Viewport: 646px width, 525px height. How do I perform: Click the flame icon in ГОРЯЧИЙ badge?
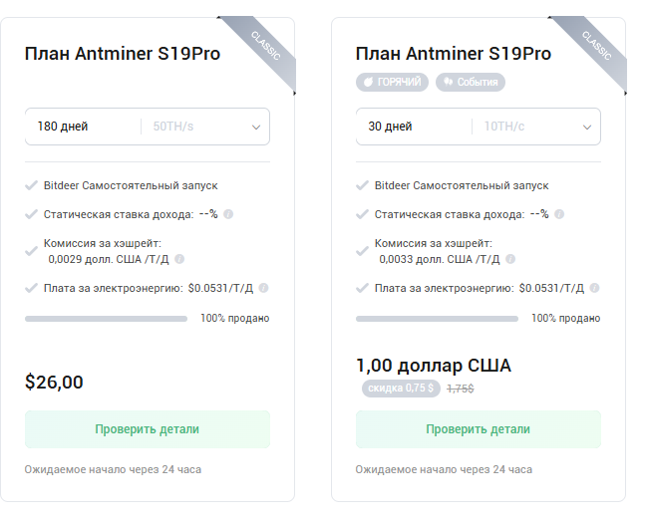(368, 82)
